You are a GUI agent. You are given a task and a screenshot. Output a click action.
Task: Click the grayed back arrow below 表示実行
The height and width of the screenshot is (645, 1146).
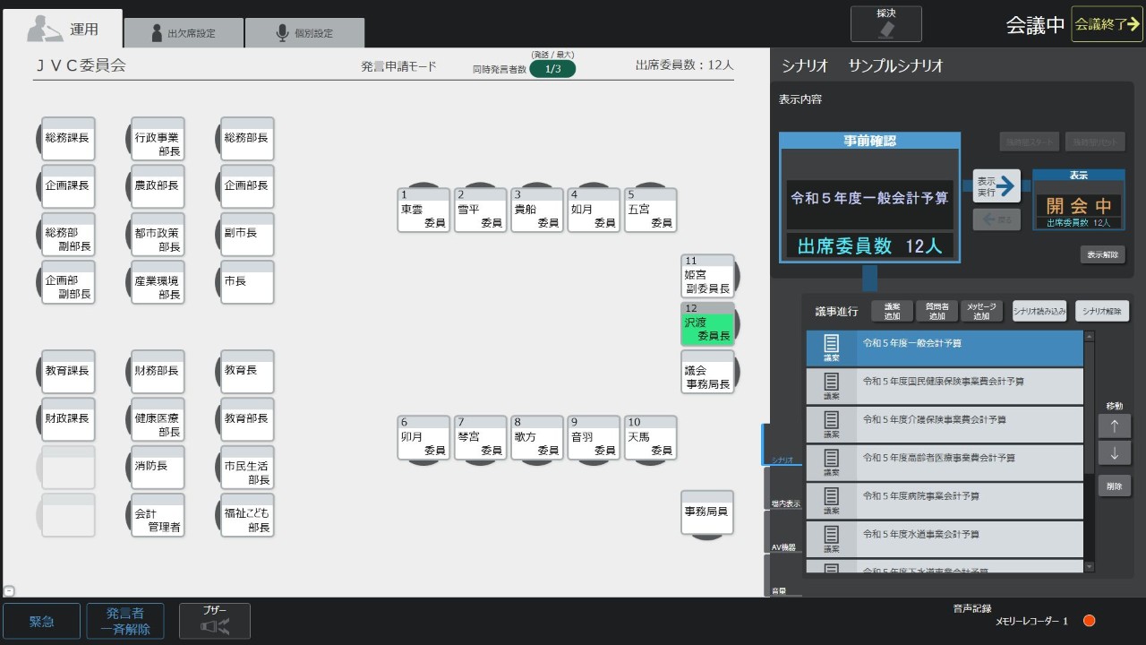coord(996,219)
